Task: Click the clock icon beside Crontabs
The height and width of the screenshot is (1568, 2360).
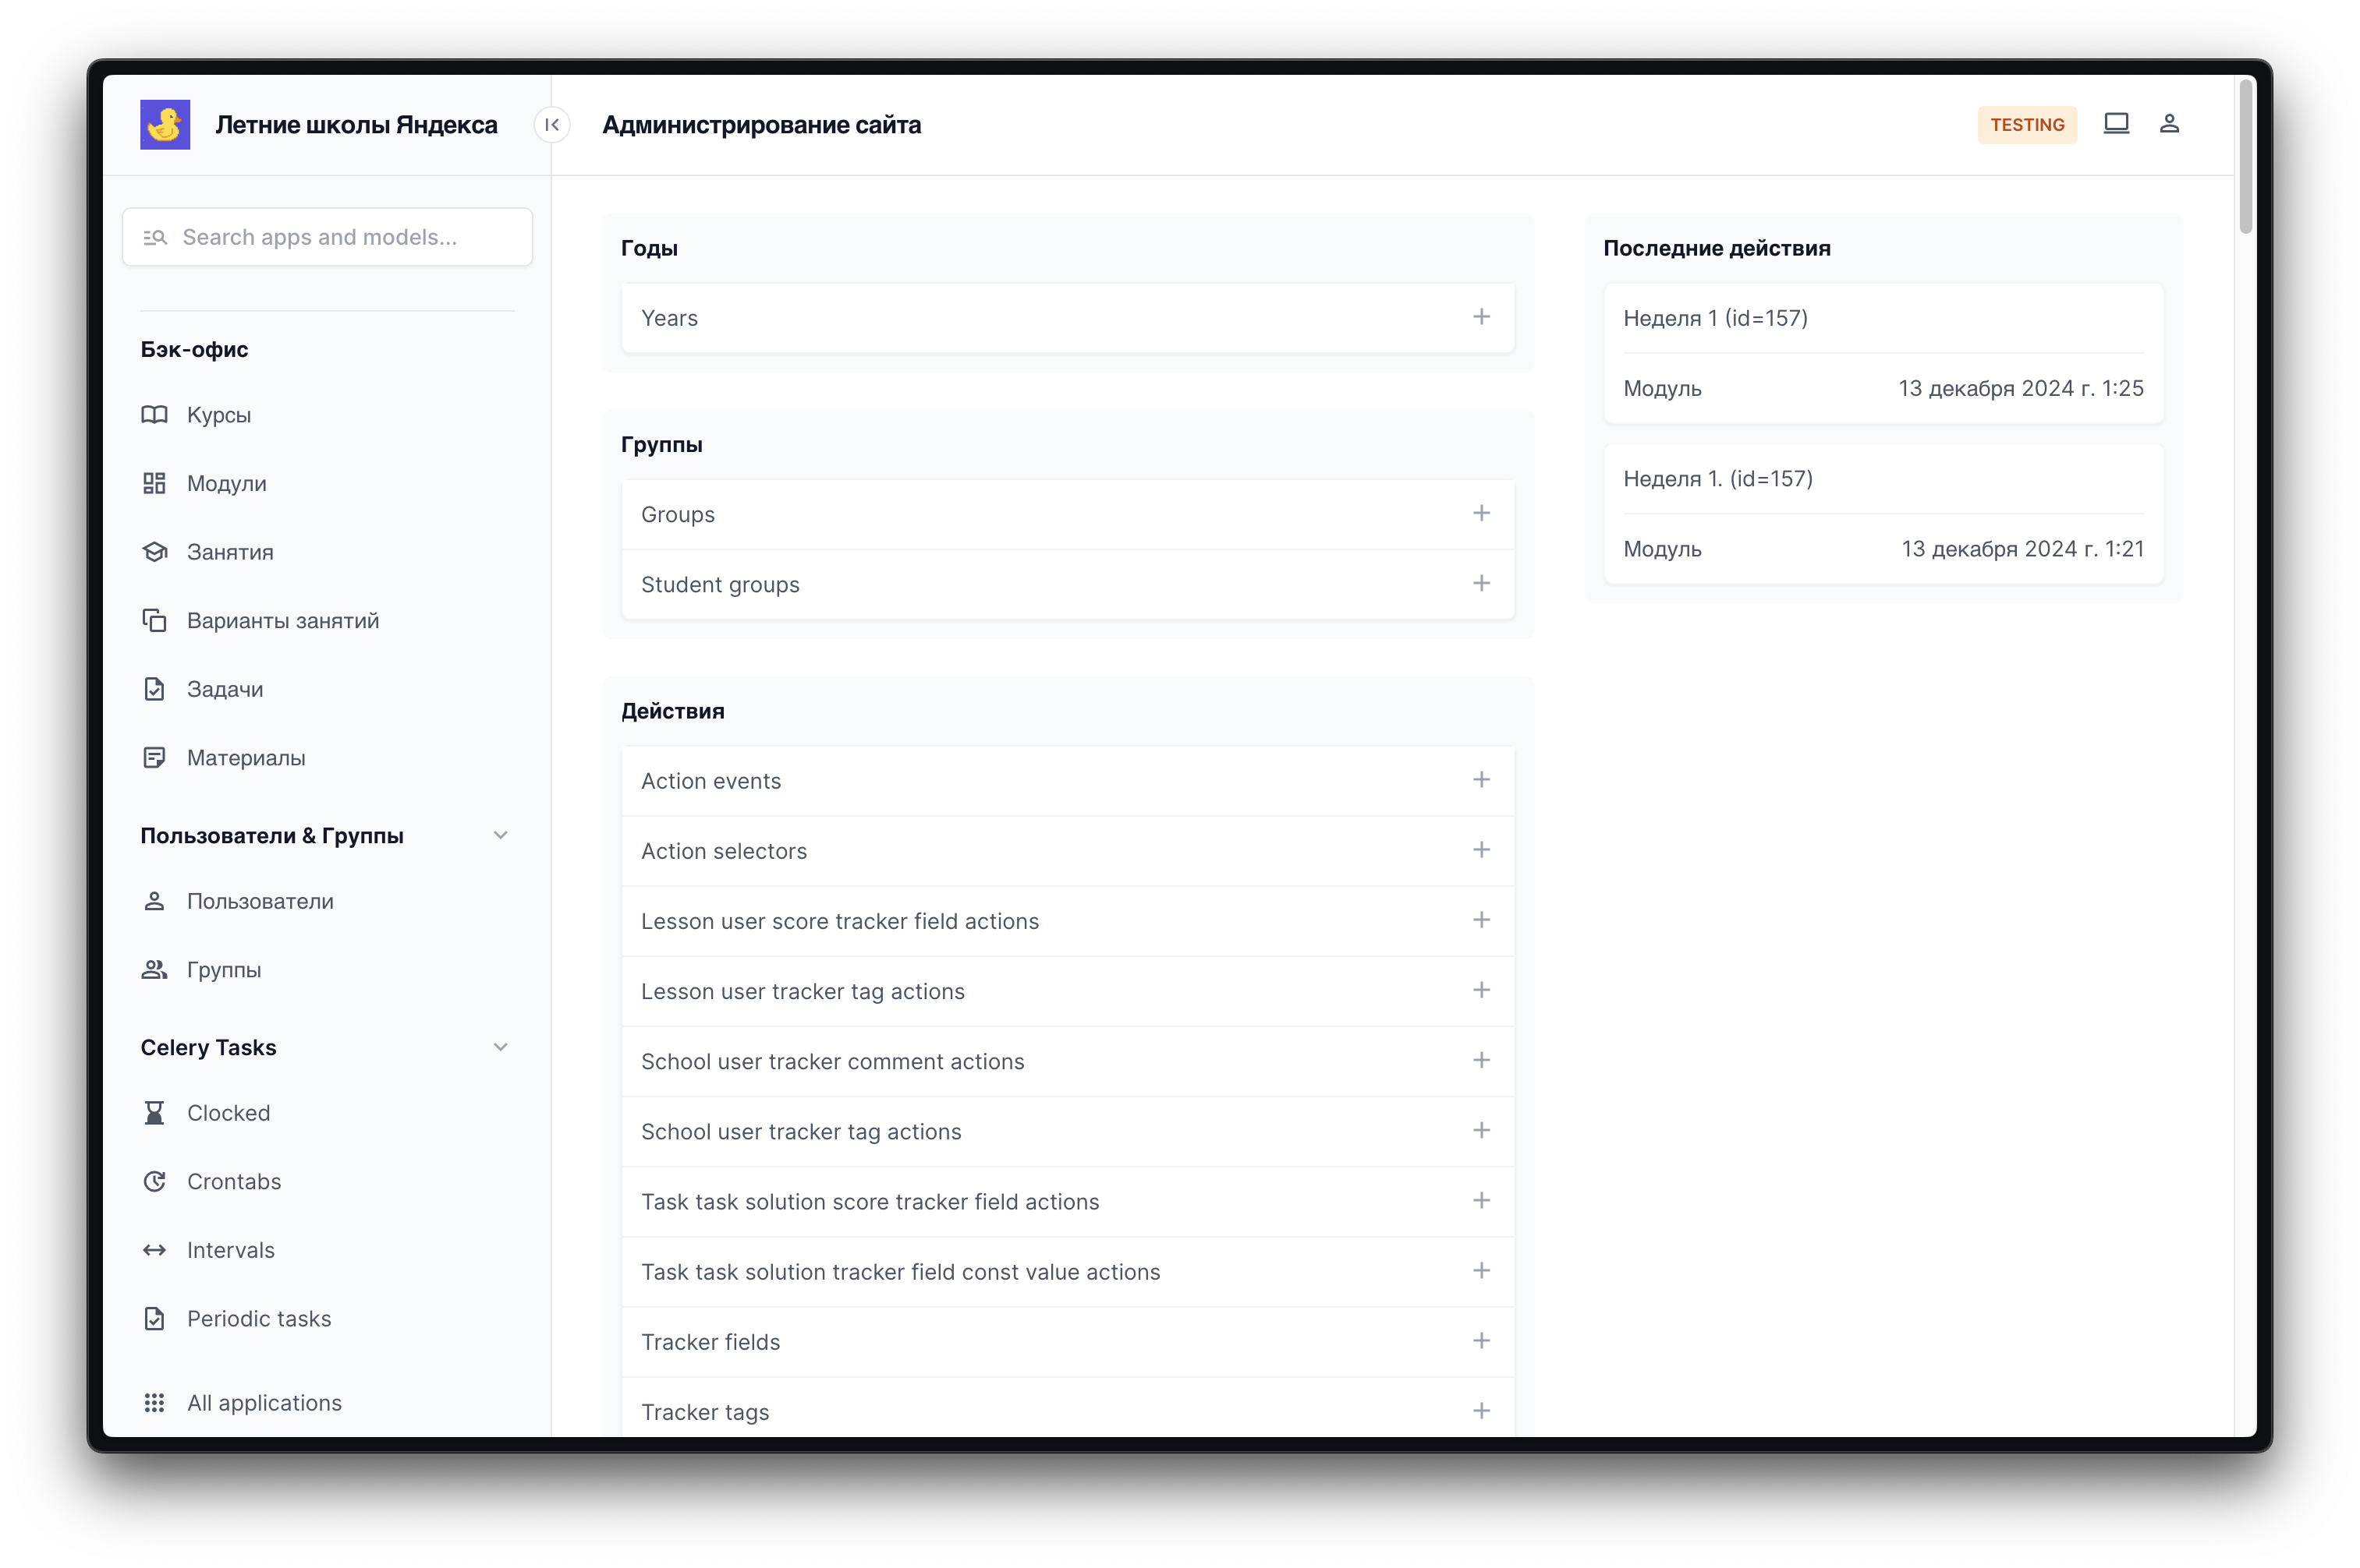Action: click(154, 1182)
